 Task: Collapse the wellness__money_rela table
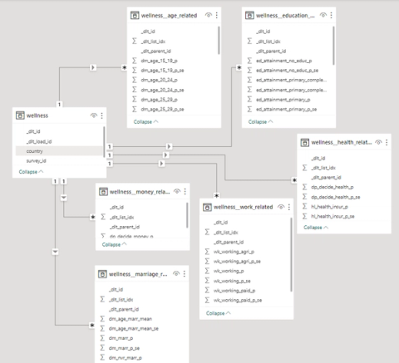tap(115, 244)
